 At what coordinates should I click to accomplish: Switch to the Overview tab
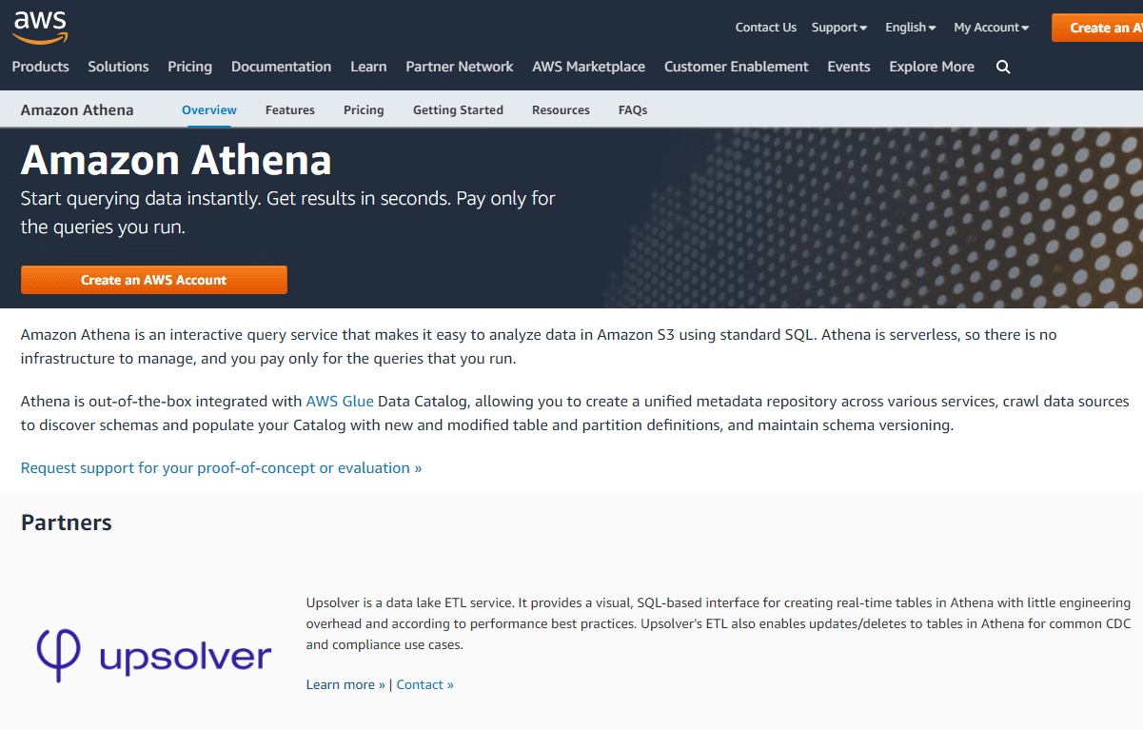tap(209, 110)
